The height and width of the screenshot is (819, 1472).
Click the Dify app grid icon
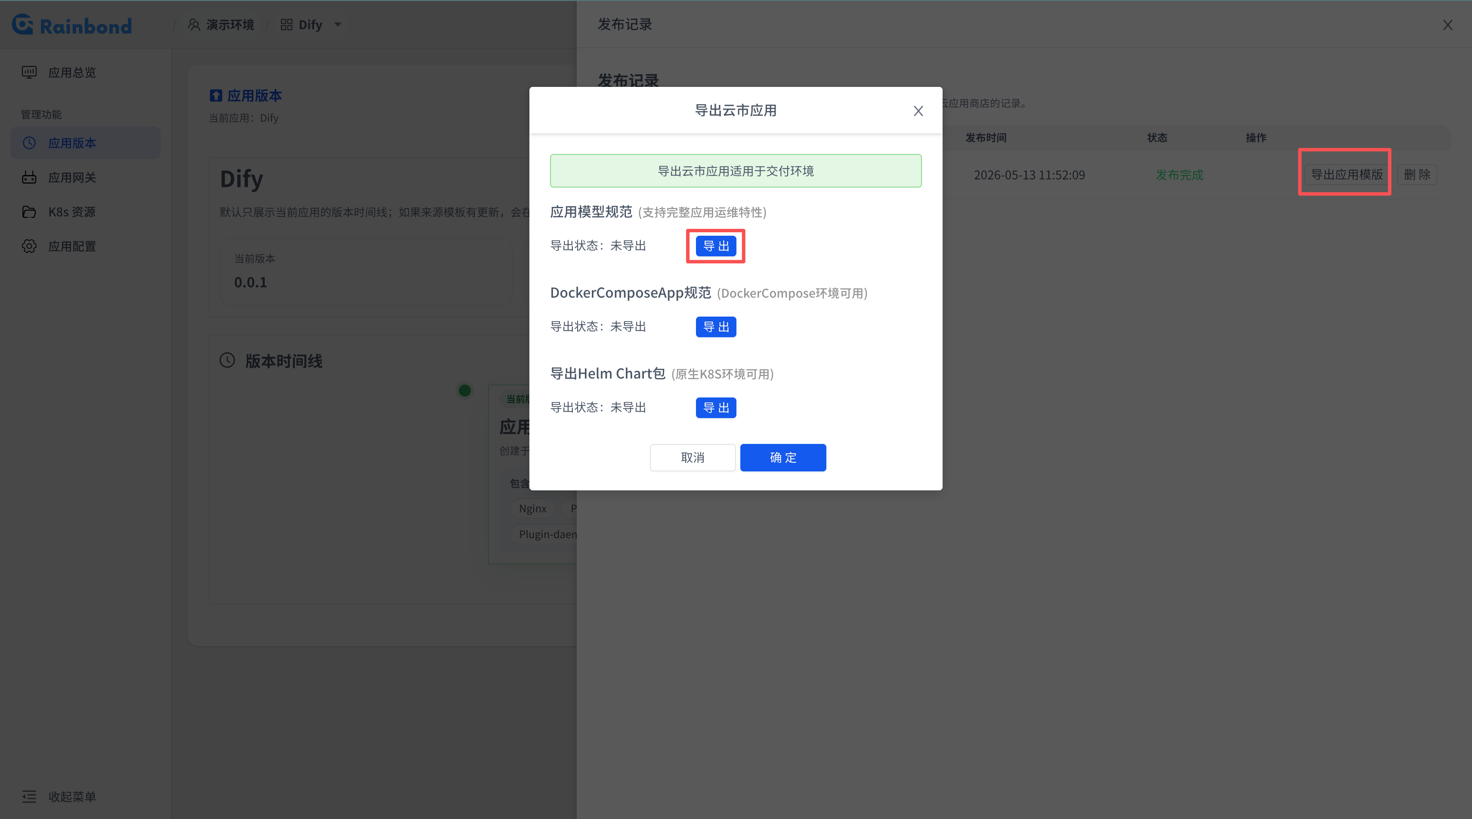[286, 25]
